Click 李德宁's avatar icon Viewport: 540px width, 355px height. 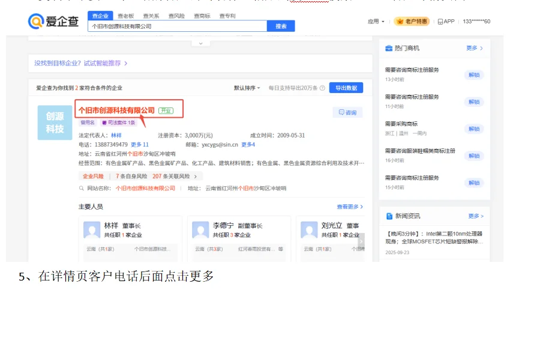[x=200, y=230]
